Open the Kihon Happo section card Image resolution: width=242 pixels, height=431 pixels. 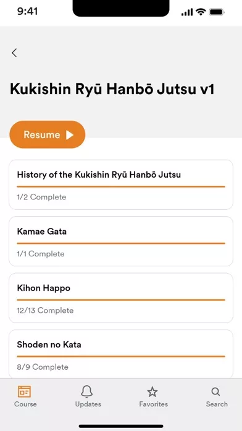click(121, 298)
